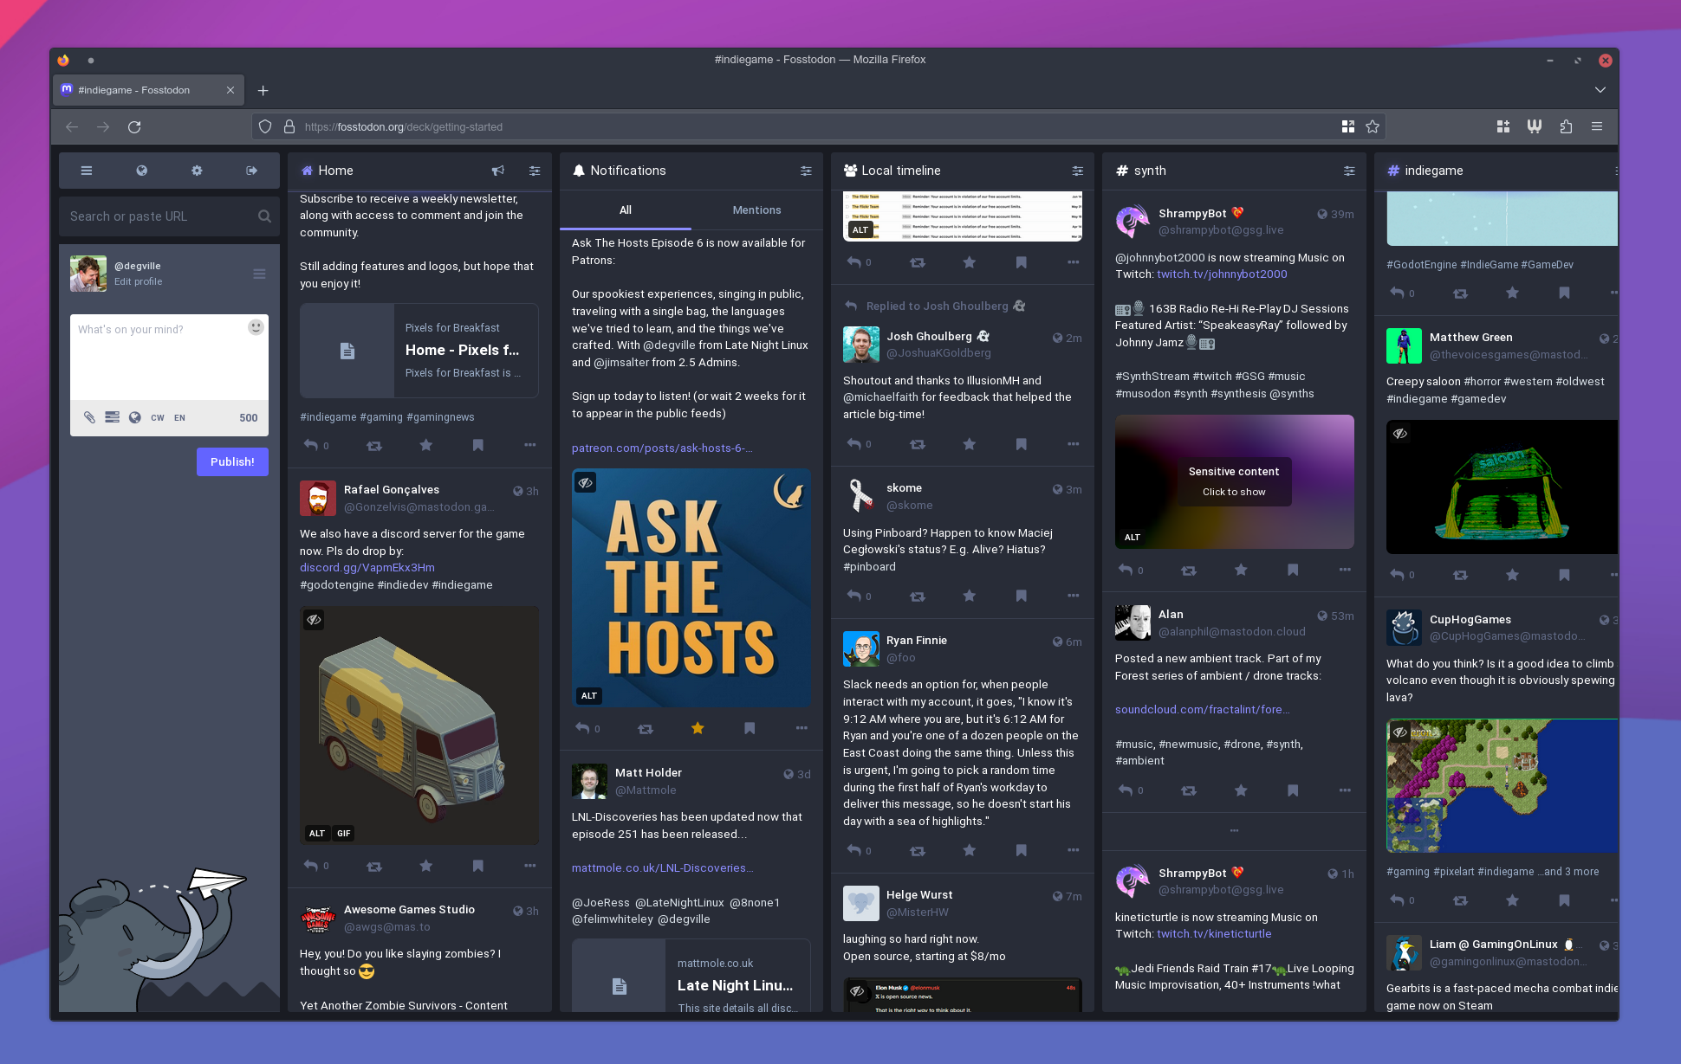
Task: Attach a file with the paperclip icon
Action: (x=89, y=417)
